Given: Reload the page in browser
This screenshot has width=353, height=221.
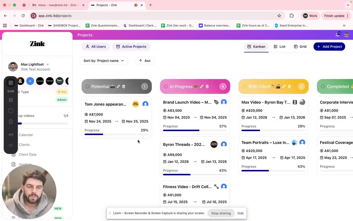Looking at the screenshot, I should point(23,16).
